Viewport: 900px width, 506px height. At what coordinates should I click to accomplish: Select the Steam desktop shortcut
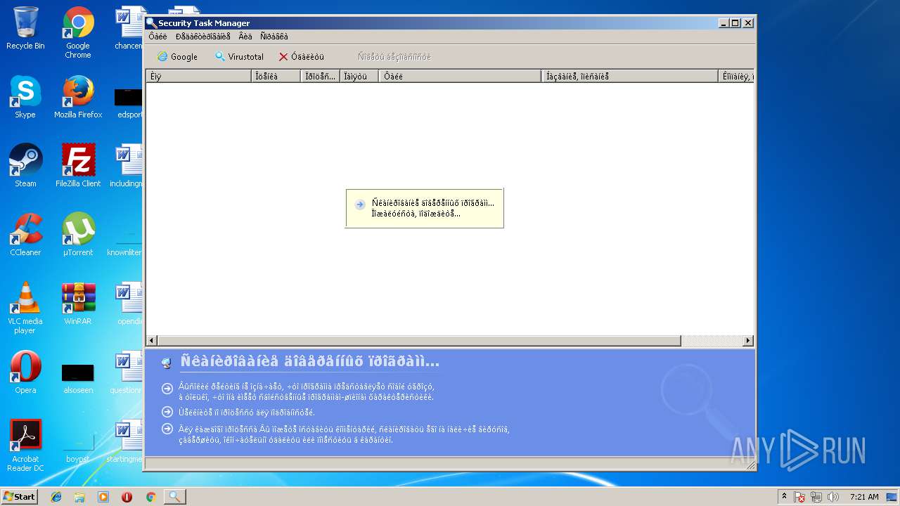(25, 166)
